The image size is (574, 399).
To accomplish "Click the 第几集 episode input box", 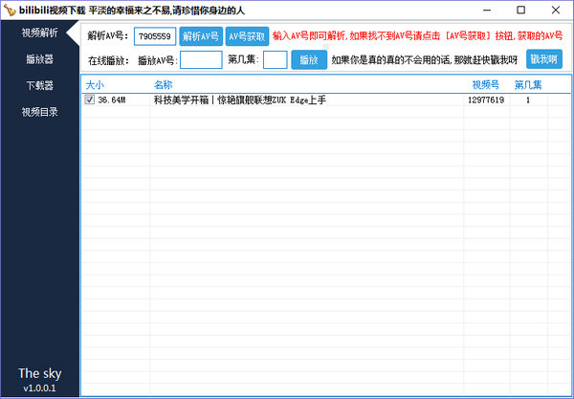I will coord(275,59).
